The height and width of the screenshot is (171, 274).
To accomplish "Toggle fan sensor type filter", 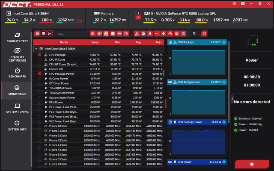I will (x=164, y=33).
